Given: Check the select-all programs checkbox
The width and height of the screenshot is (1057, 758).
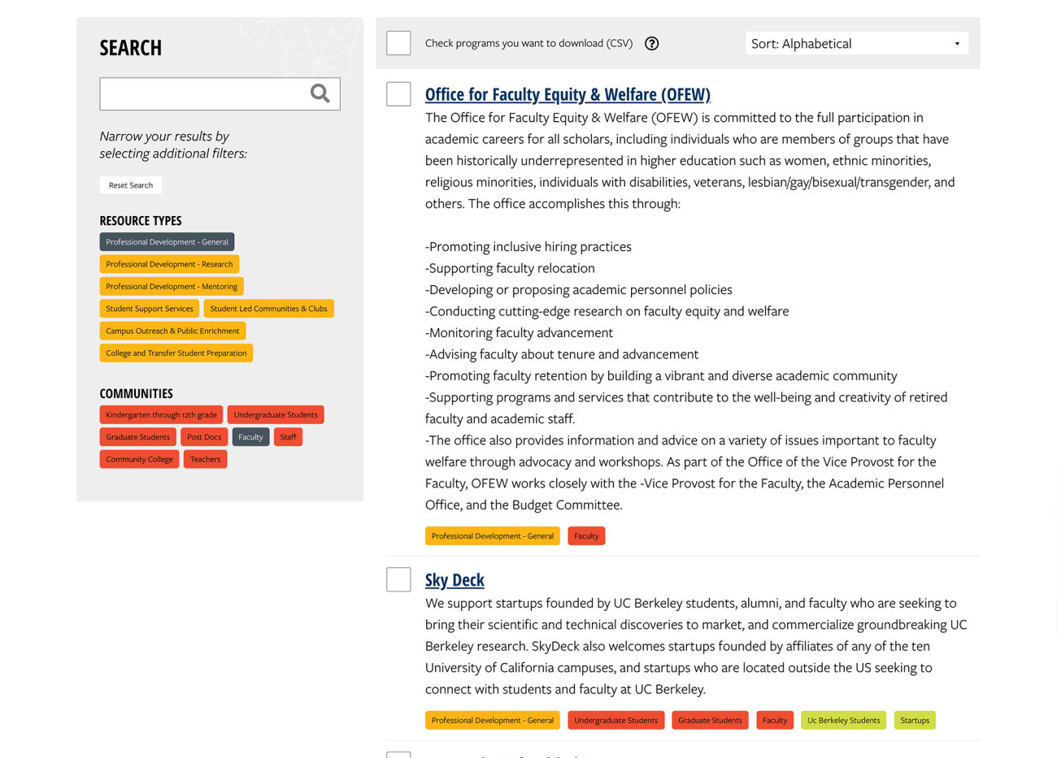Looking at the screenshot, I should click(x=398, y=43).
